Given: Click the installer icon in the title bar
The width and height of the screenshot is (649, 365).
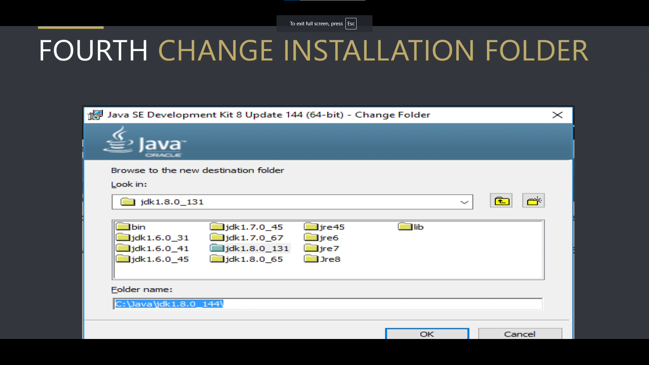Looking at the screenshot, I should (95, 115).
